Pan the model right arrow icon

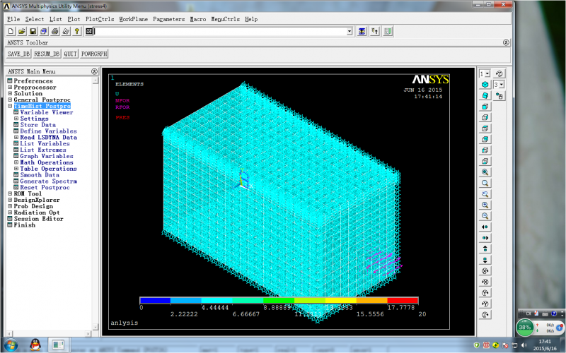(485, 238)
